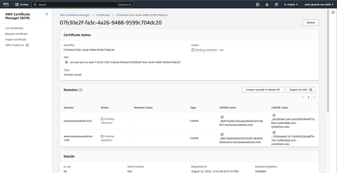337x173 pixels.
Task: Open the CloudShell terminal icon
Action: [258, 5]
